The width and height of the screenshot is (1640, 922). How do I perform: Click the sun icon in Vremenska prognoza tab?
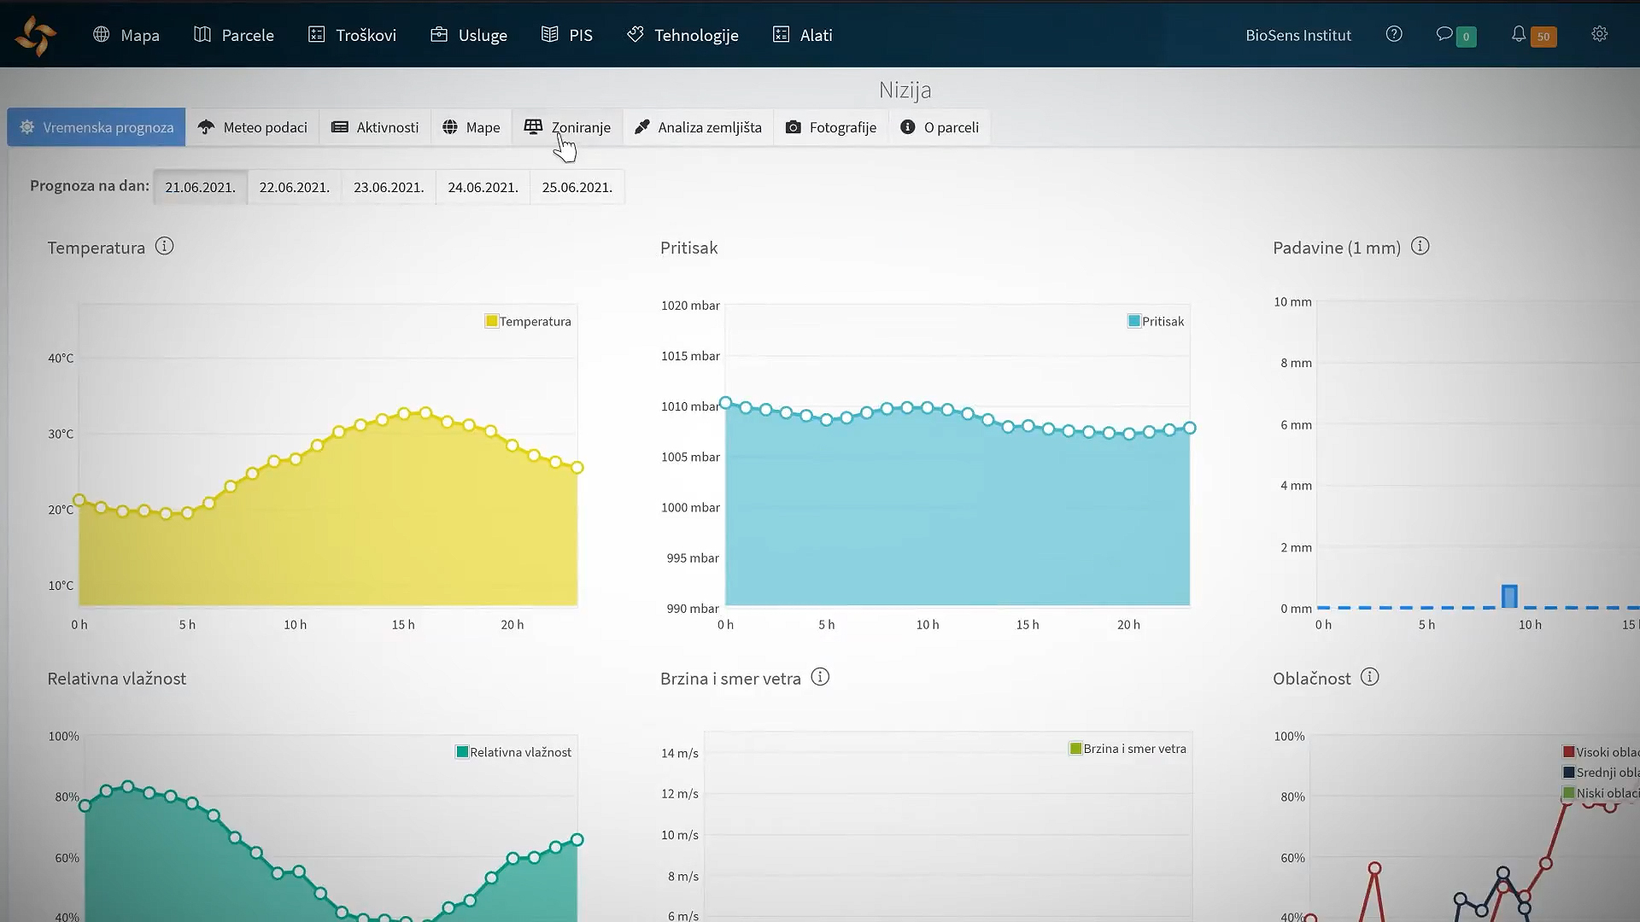[27, 127]
